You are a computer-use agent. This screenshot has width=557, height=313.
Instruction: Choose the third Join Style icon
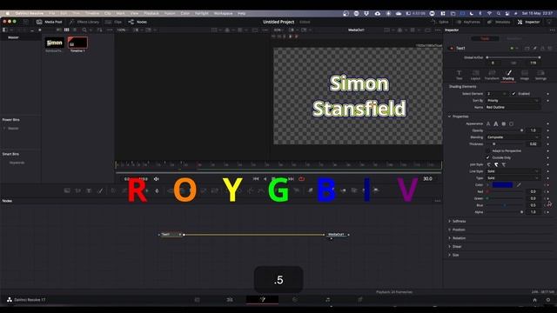click(503, 164)
